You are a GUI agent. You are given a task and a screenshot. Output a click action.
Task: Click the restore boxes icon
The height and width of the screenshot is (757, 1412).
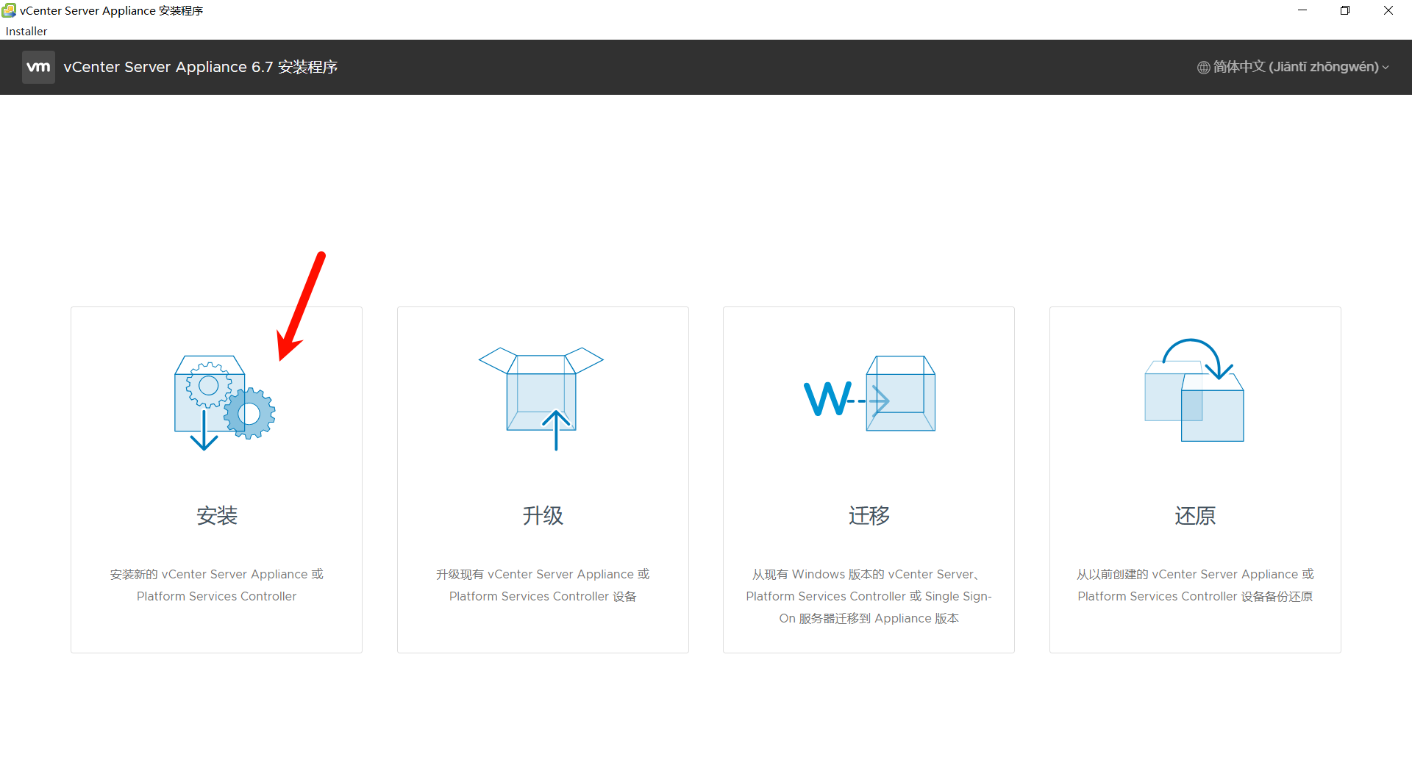point(1194,390)
